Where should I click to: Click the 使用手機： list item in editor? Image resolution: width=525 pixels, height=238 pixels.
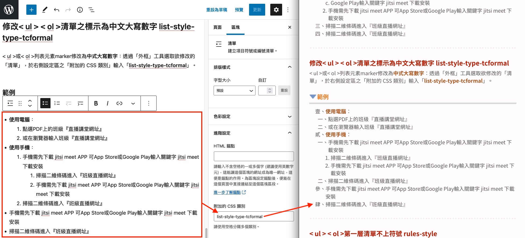pos(21,147)
